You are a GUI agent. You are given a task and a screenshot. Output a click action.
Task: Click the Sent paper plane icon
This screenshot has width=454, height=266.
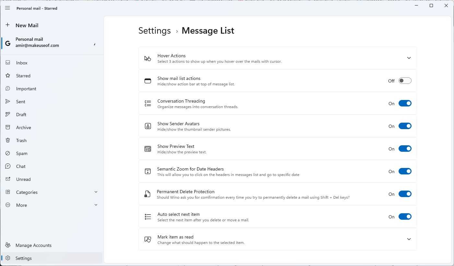point(8,102)
